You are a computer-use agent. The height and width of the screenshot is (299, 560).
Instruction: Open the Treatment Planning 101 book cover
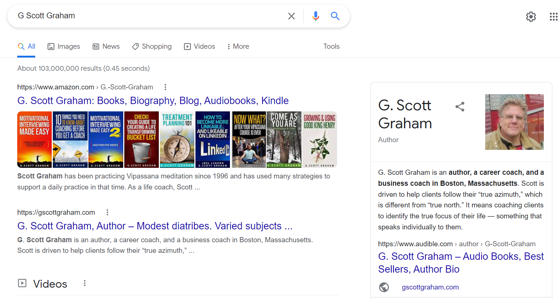[x=177, y=140]
